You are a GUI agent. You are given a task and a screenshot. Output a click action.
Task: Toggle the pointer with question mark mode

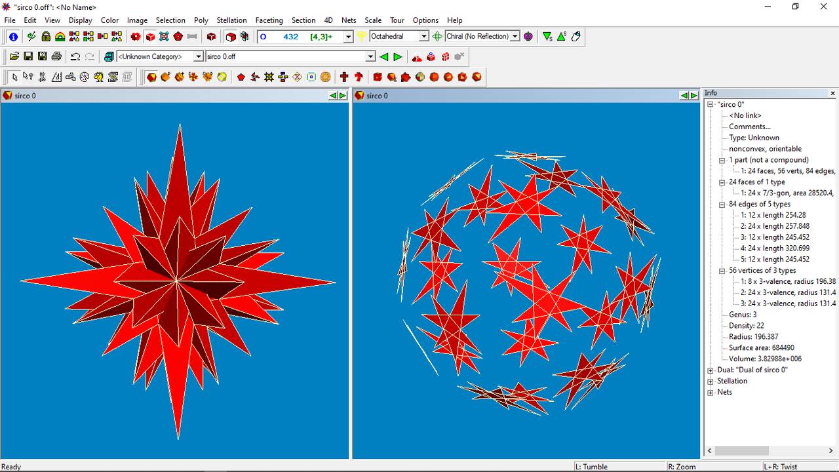[x=28, y=77]
